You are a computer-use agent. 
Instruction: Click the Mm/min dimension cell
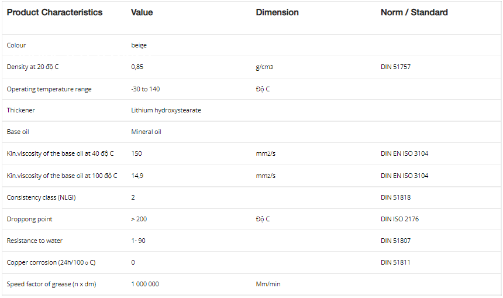268,284
